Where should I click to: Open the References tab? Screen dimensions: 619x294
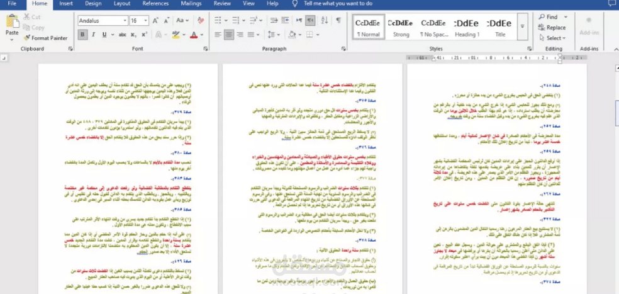click(155, 4)
